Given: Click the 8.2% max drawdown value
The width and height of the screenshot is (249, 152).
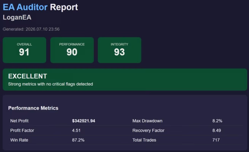Looking at the screenshot, I should point(217,121).
